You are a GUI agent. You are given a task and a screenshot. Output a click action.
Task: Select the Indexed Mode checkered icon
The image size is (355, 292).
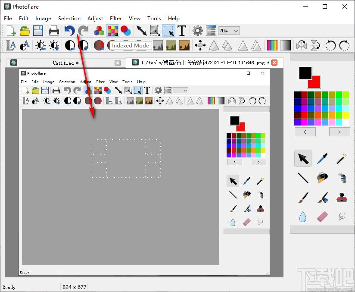[112, 31]
